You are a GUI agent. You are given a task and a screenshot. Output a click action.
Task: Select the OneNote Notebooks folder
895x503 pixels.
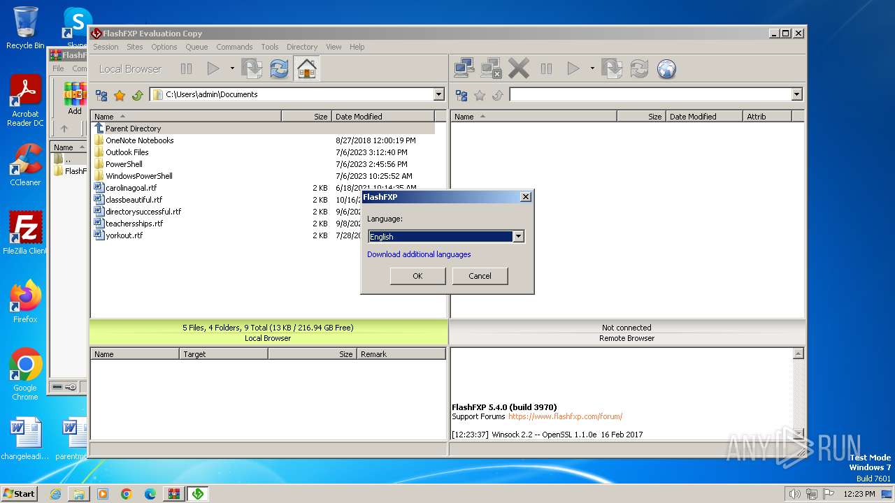tap(263, 140)
